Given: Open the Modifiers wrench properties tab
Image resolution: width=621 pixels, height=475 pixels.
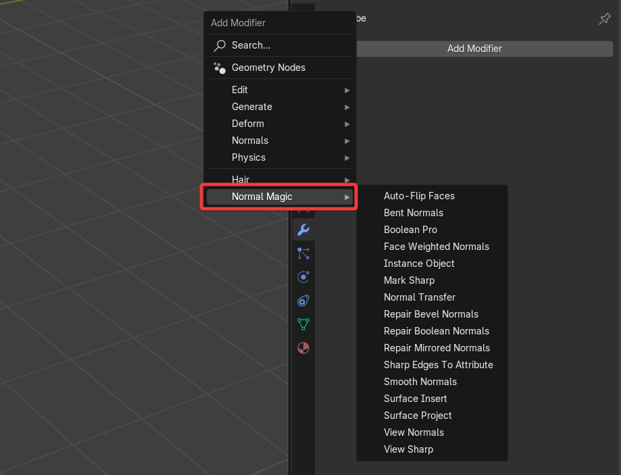Looking at the screenshot, I should point(303,230).
